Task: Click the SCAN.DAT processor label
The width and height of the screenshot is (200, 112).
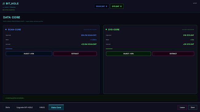Action: point(90,30)
